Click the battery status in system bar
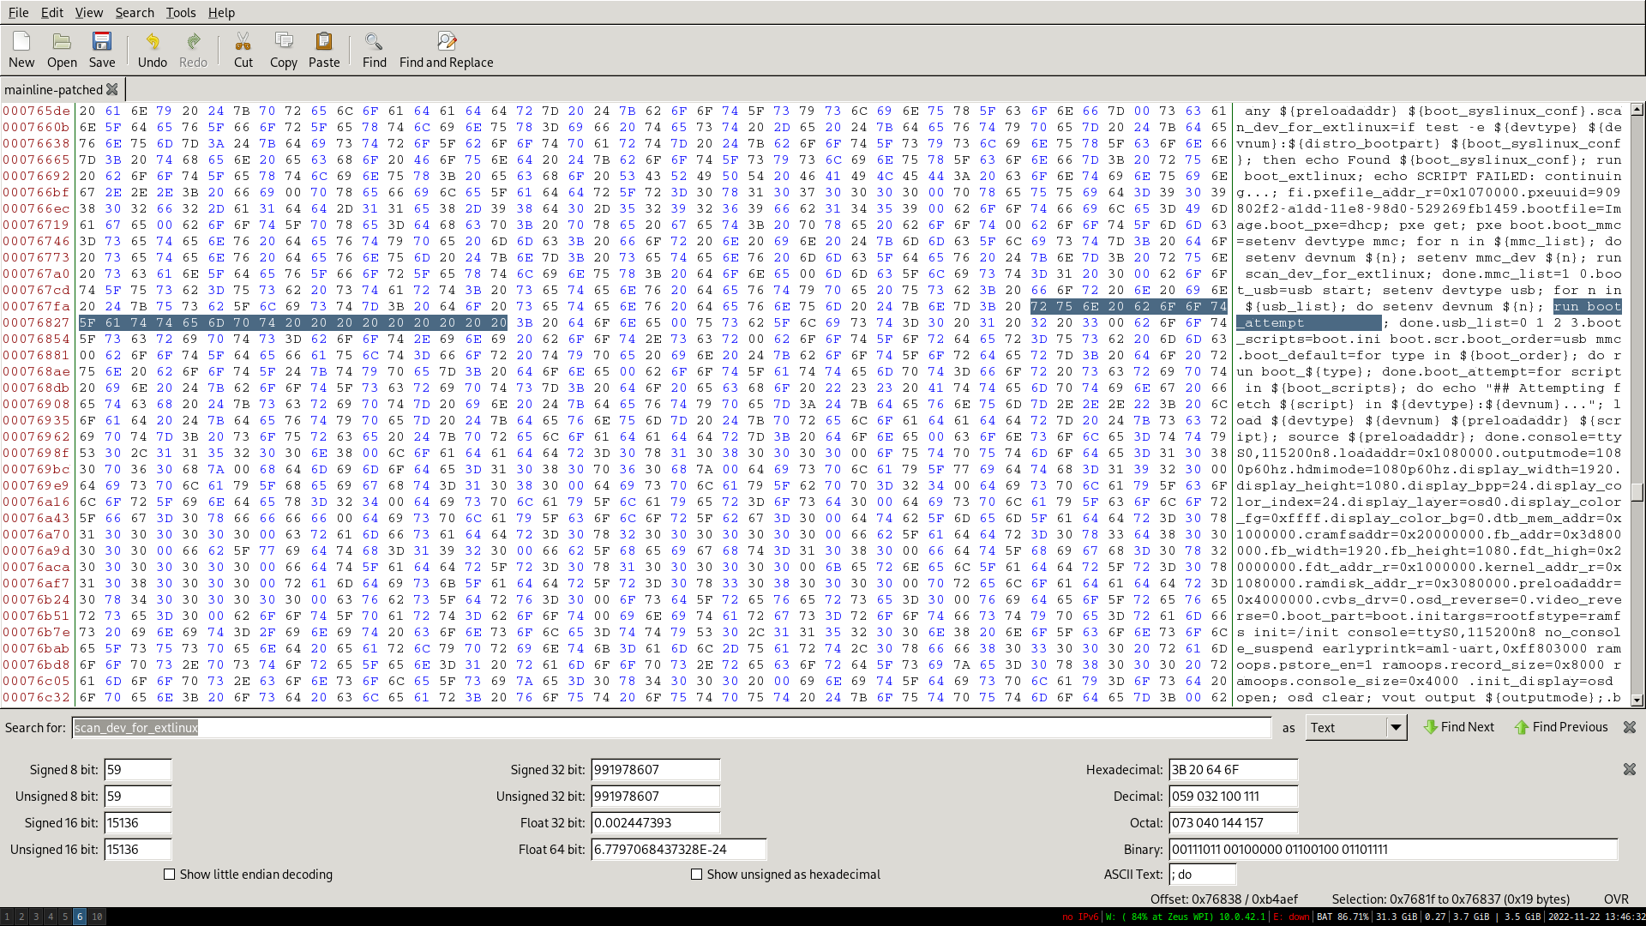 click(x=1342, y=917)
